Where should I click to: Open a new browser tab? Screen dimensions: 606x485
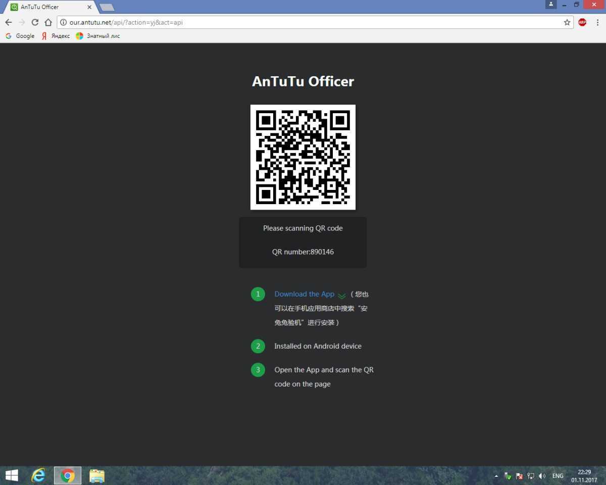click(107, 7)
